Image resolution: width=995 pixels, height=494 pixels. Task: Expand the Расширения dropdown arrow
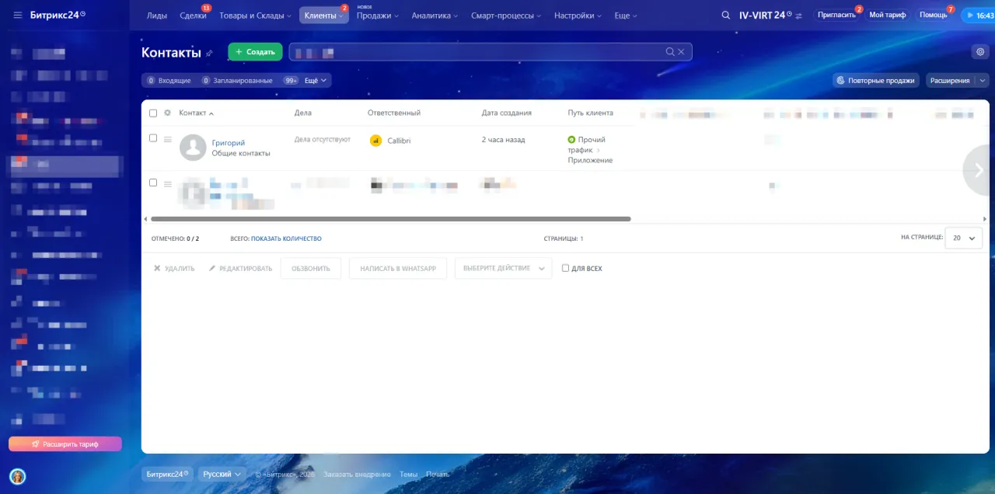(982, 80)
